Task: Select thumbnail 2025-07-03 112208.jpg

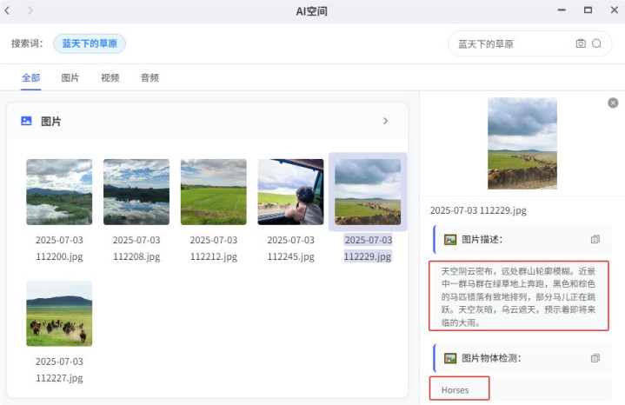Action: click(x=136, y=192)
